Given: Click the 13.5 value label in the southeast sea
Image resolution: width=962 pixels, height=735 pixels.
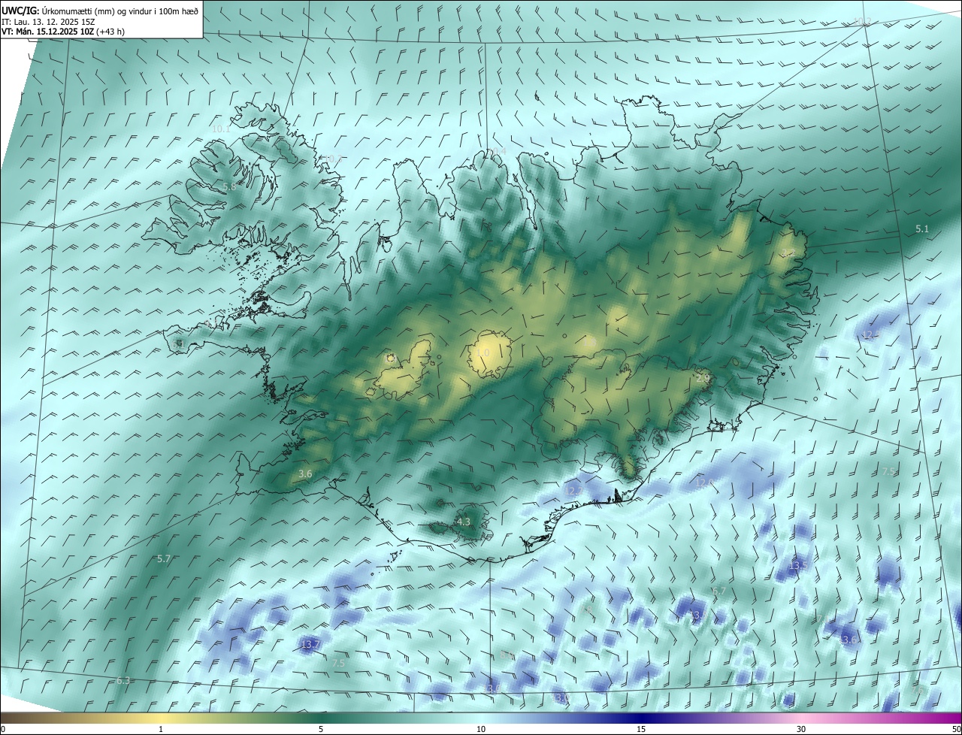Looking at the screenshot, I should click(x=798, y=565).
